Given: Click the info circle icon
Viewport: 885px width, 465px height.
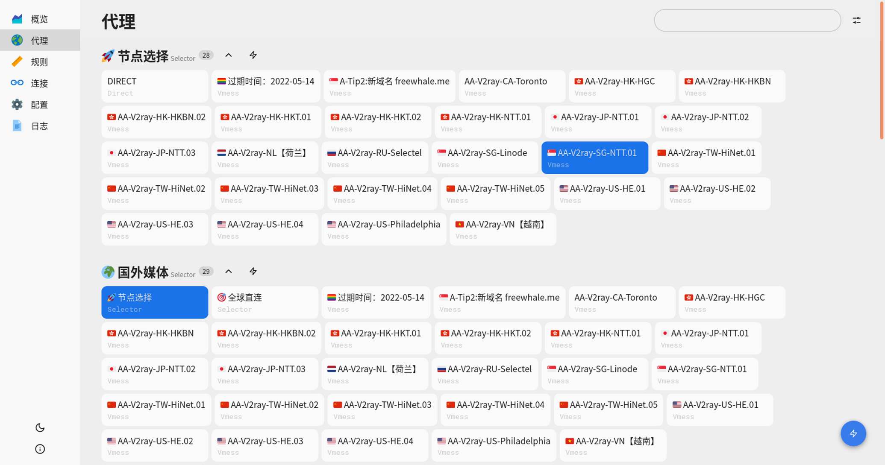Looking at the screenshot, I should coord(40,449).
